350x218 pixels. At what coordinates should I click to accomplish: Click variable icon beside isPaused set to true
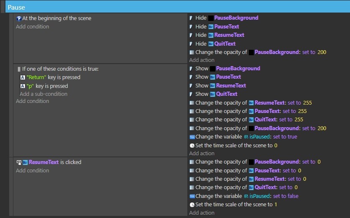point(192,137)
